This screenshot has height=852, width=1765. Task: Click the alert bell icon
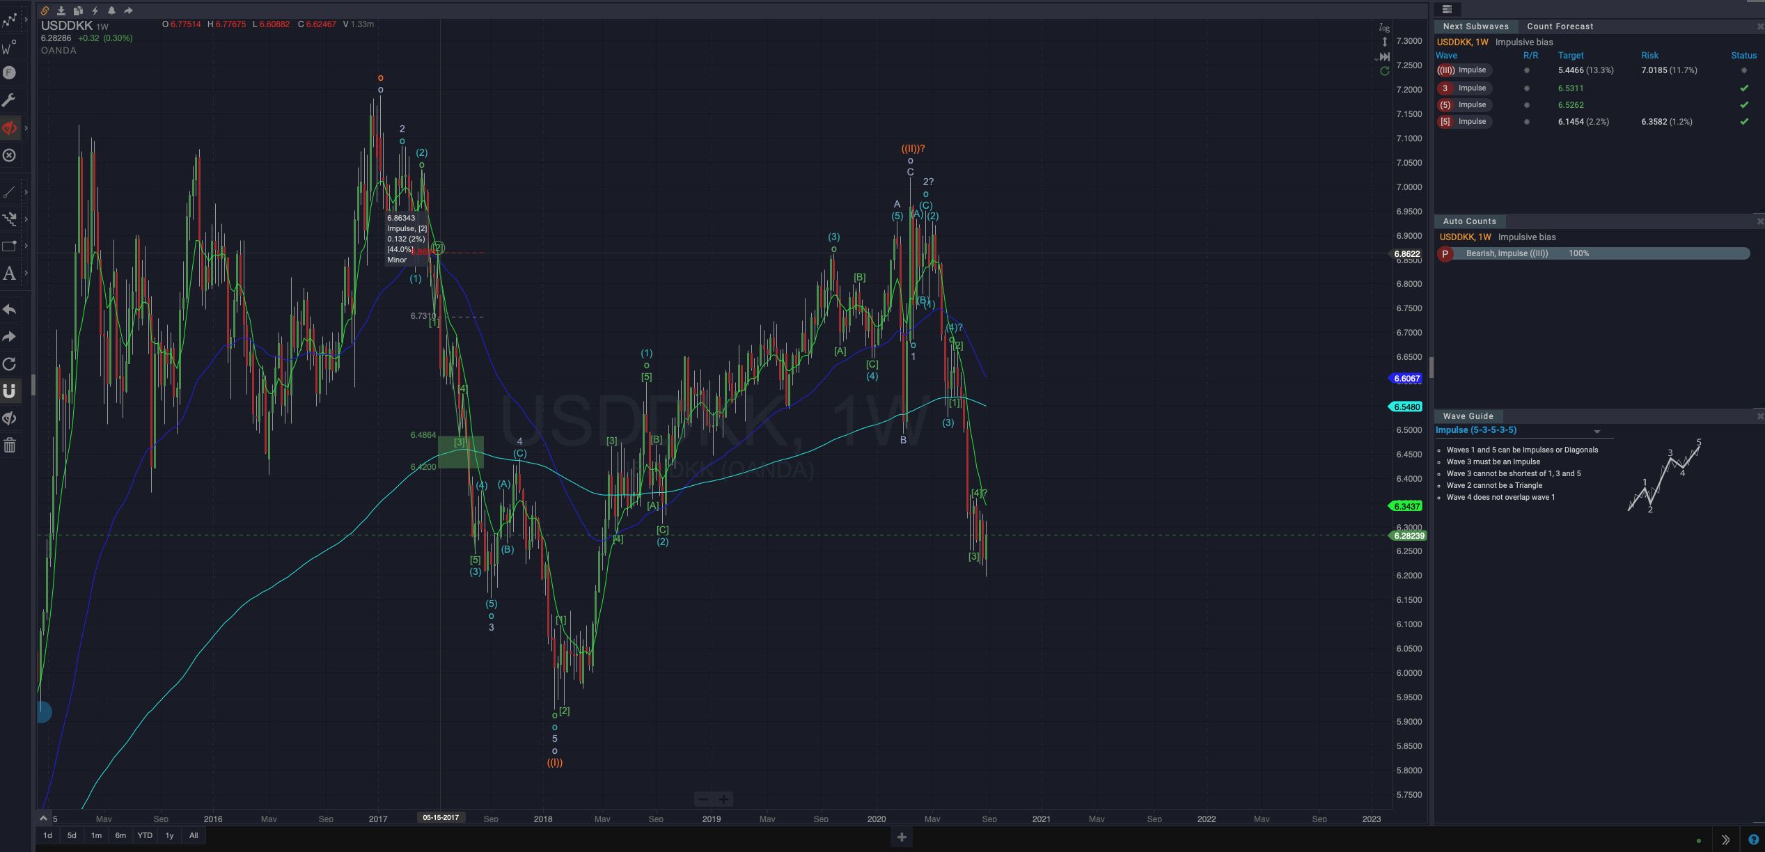(x=111, y=10)
